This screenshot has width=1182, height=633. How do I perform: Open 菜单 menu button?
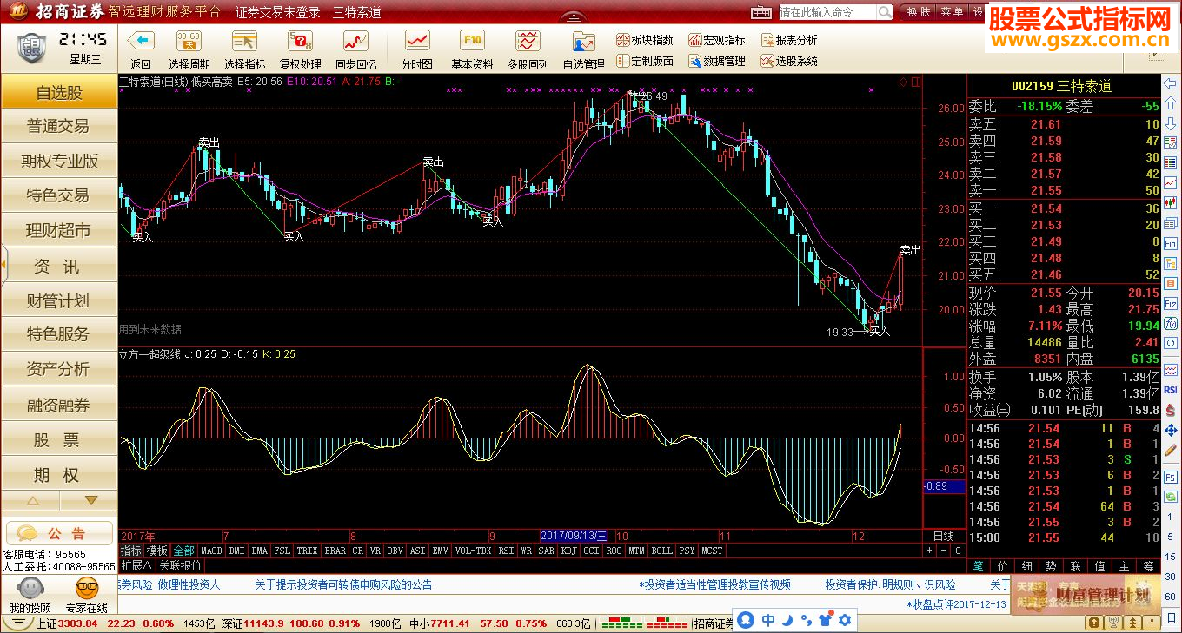coord(952,12)
